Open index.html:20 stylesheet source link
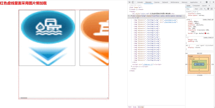 (x=208, y=20)
